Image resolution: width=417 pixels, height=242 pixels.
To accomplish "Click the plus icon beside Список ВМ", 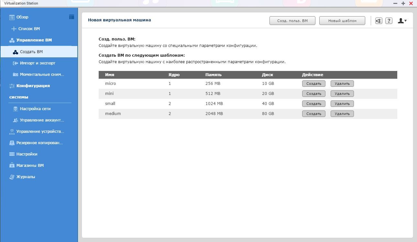I will (x=14, y=29).
